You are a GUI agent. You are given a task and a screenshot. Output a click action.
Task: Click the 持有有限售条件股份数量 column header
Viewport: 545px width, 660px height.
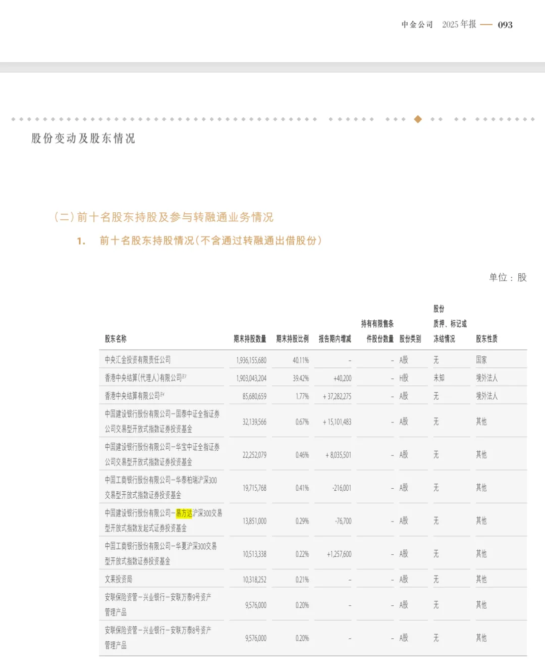coord(377,331)
